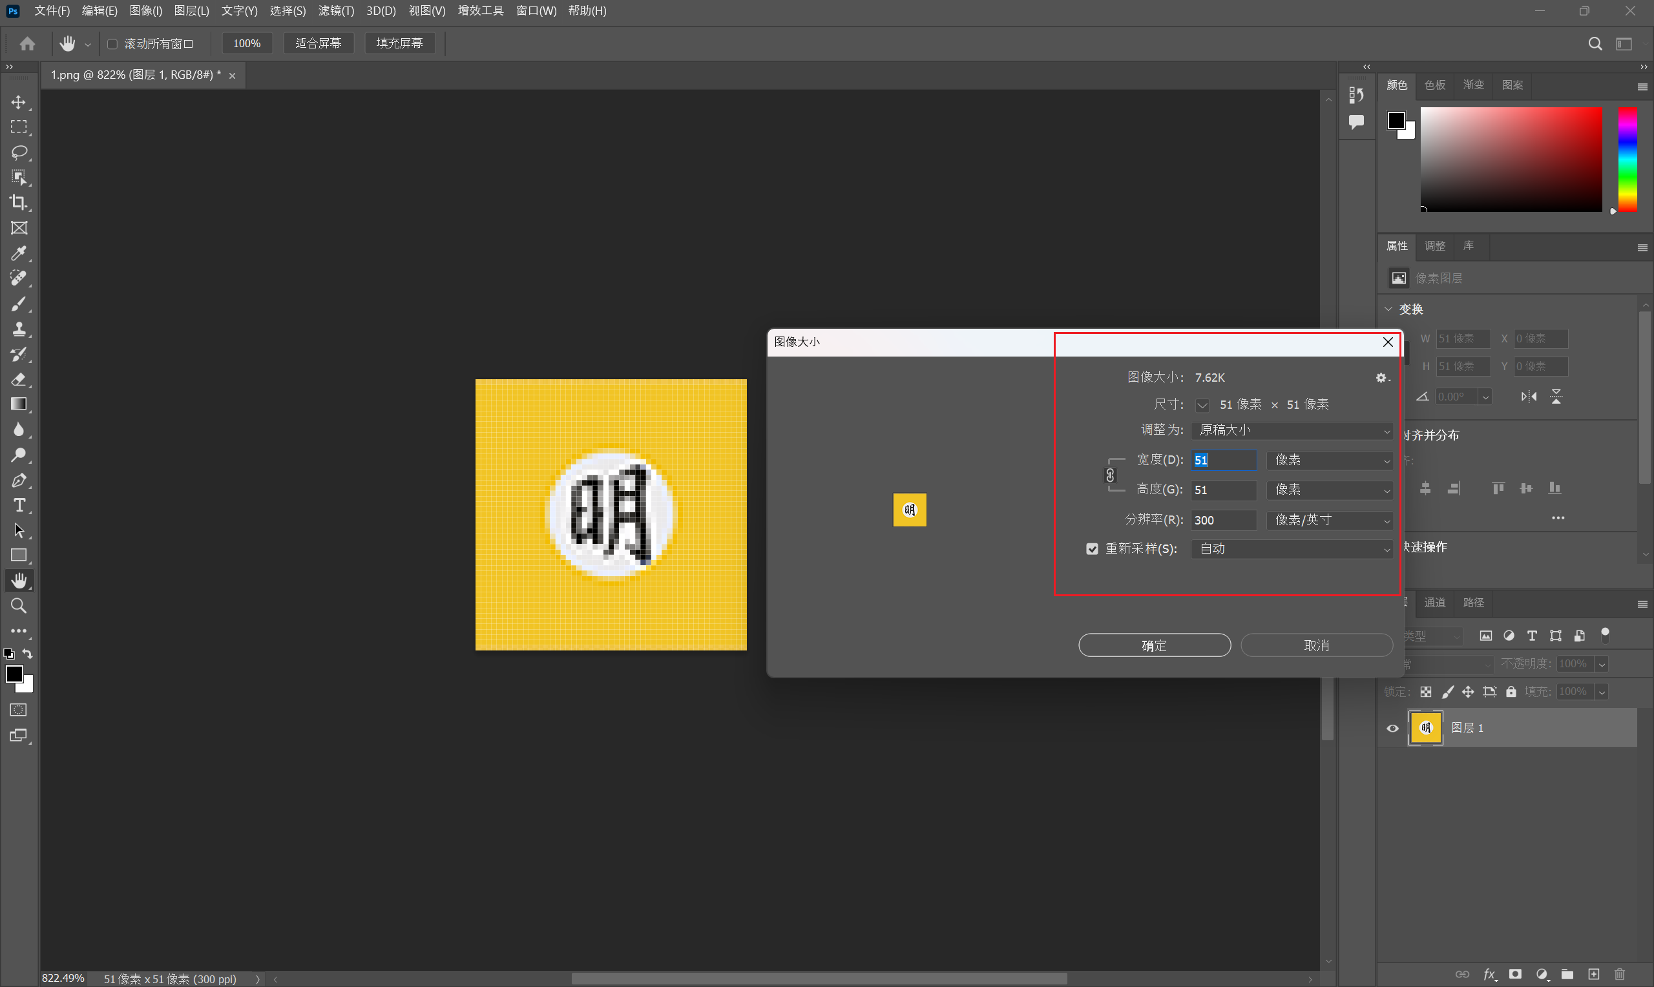This screenshot has width=1654, height=987.
Task: Select the Path Selection tool
Action: click(x=19, y=531)
